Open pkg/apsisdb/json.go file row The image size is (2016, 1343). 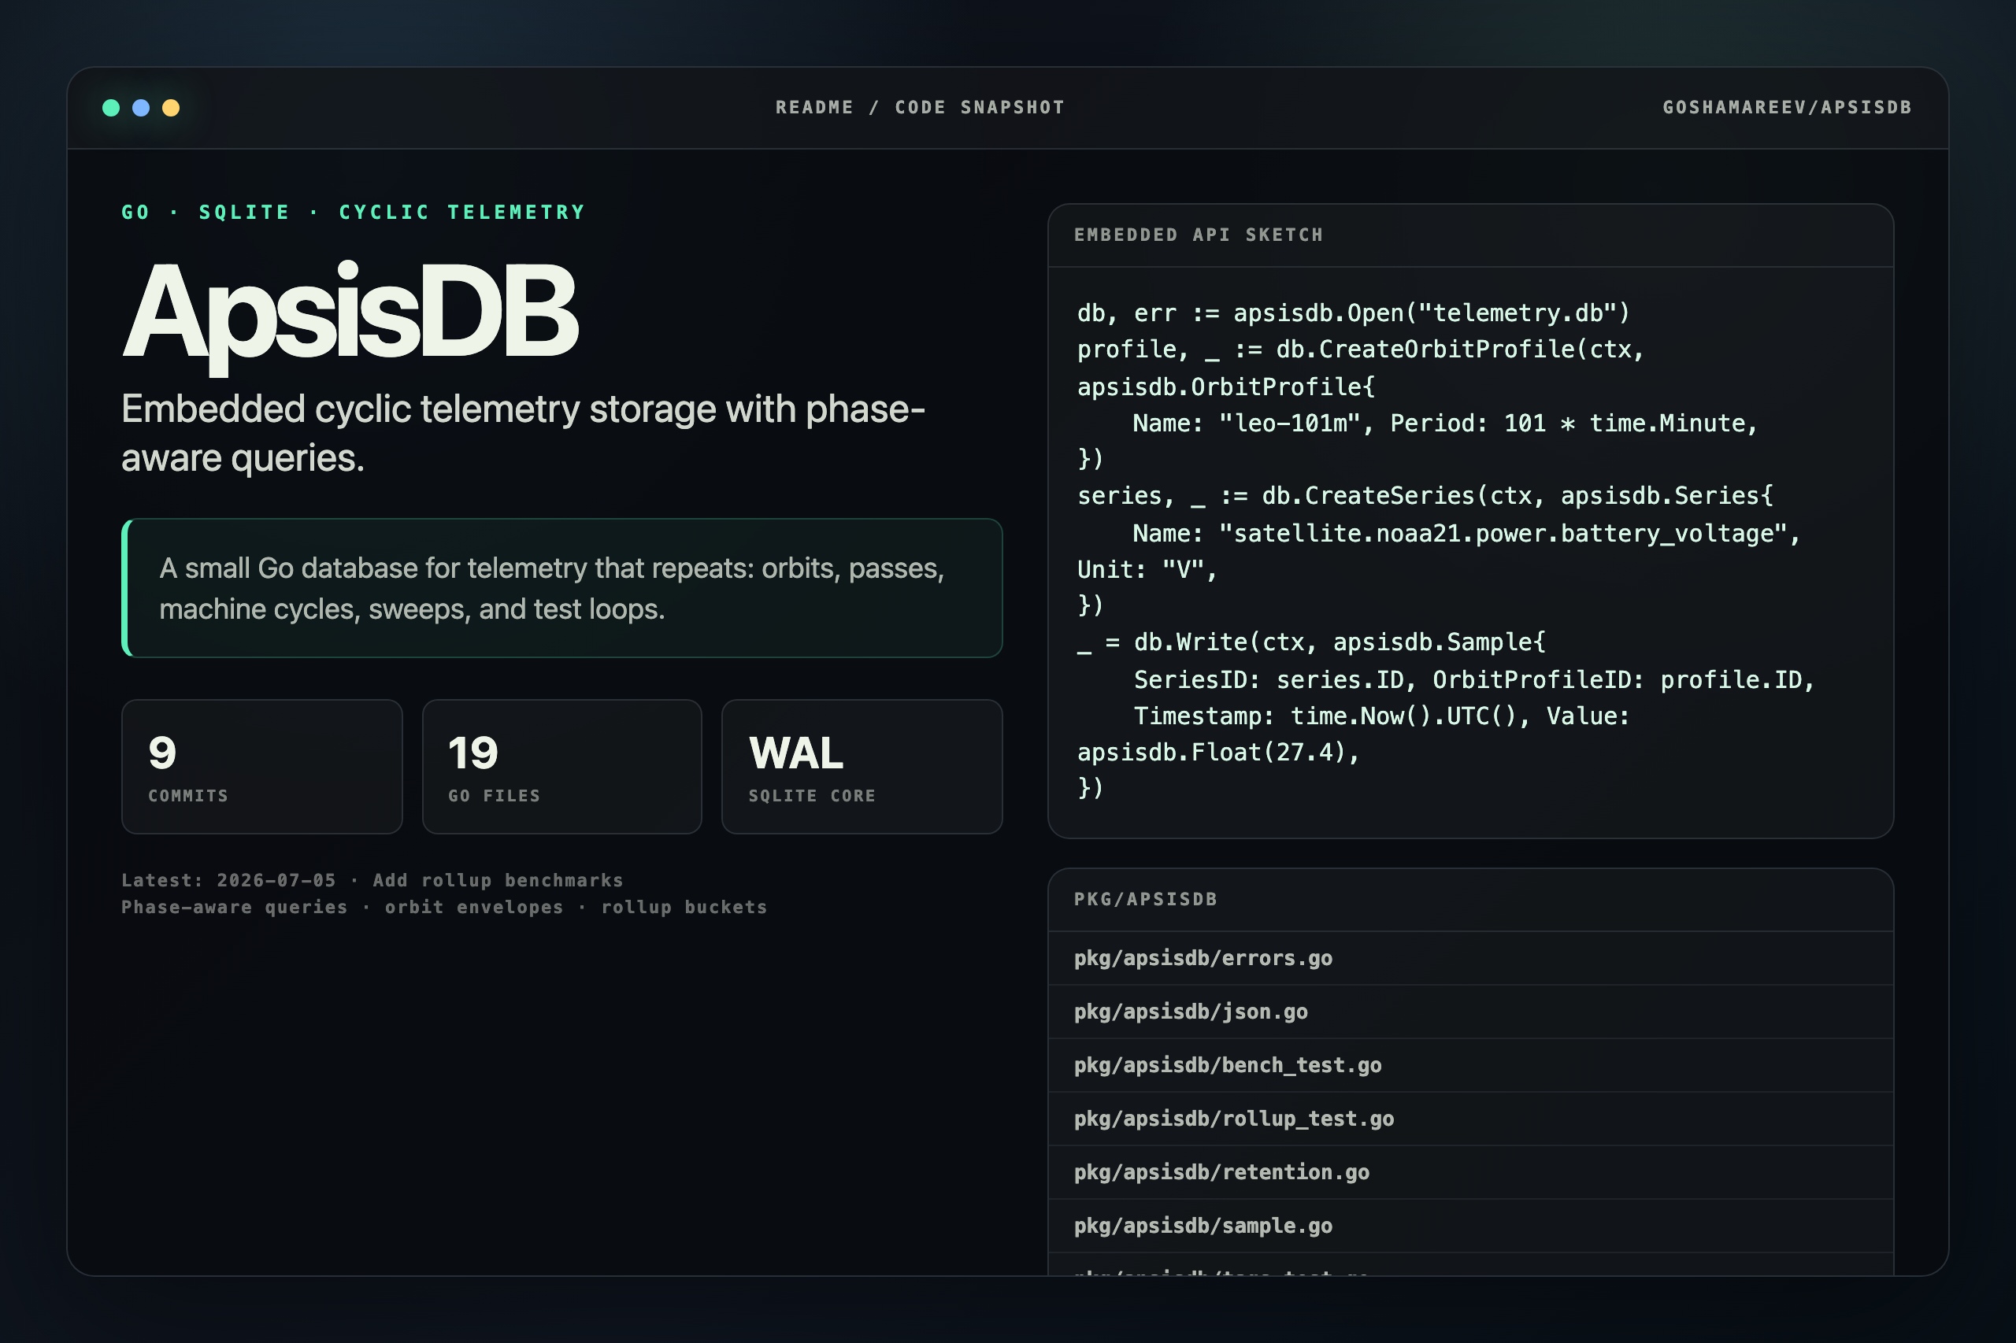(x=1470, y=1012)
